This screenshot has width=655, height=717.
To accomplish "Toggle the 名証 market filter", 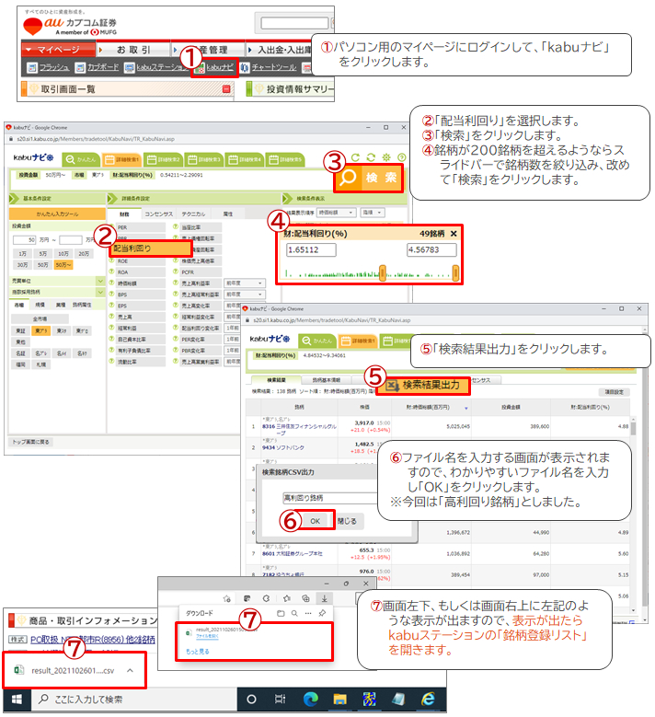I will point(20,353).
